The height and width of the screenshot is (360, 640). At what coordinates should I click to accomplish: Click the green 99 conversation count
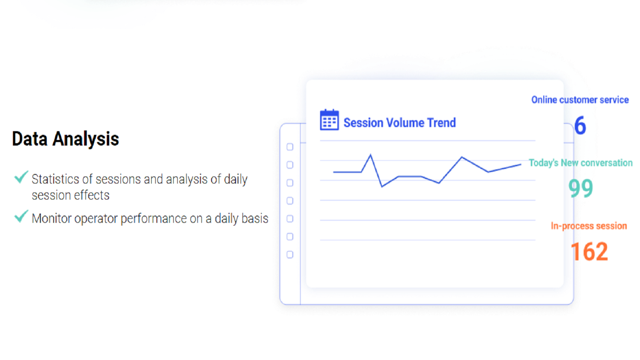(x=580, y=188)
